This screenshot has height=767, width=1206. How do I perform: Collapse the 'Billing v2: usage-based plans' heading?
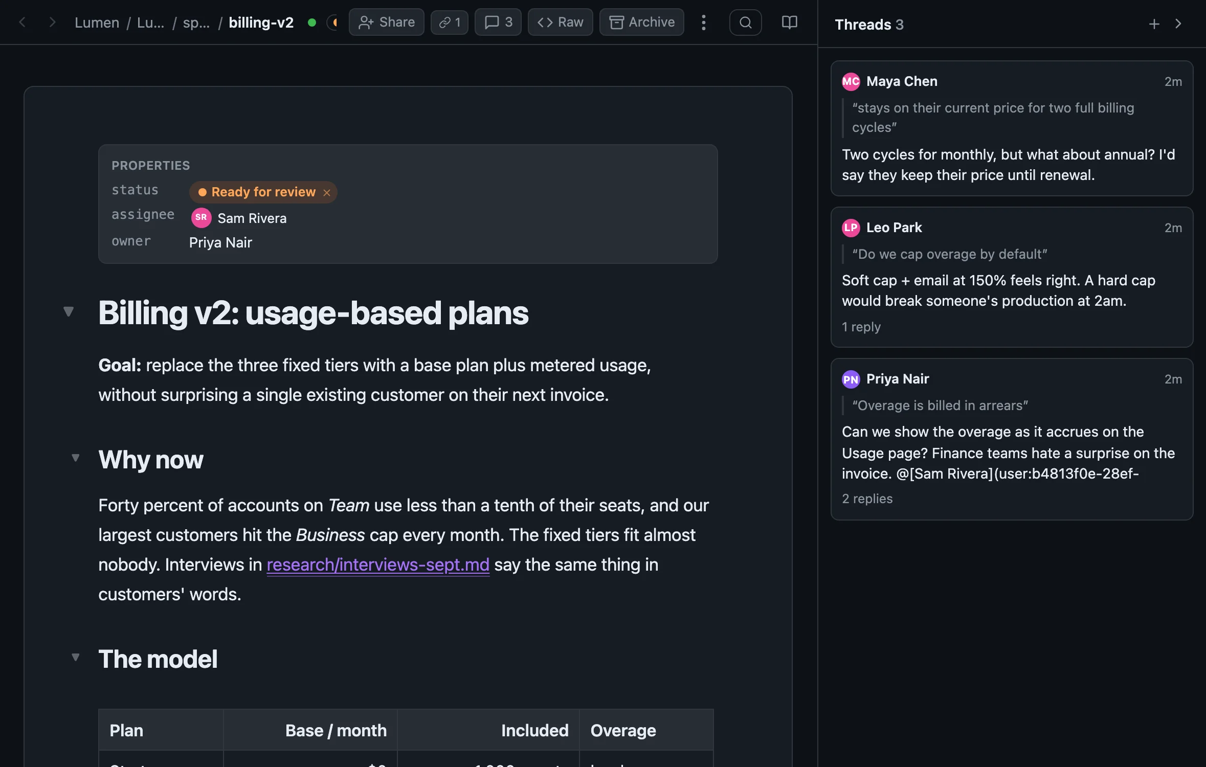click(x=69, y=311)
